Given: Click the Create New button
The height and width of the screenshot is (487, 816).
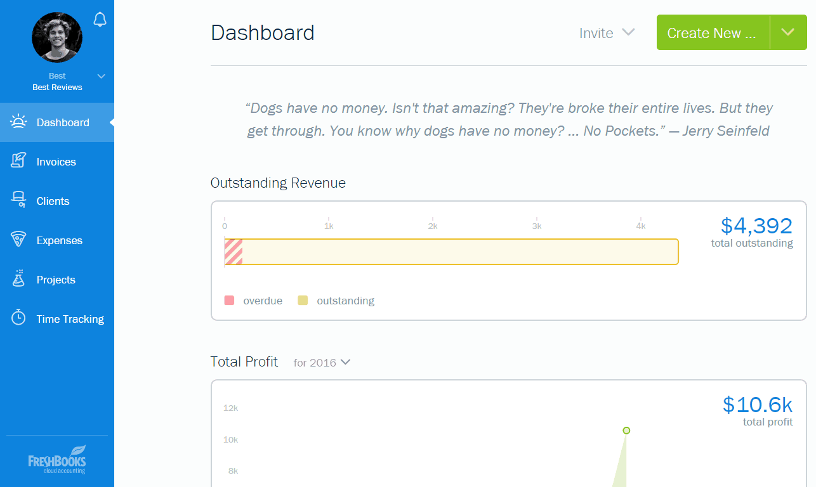Looking at the screenshot, I should click(x=711, y=32).
